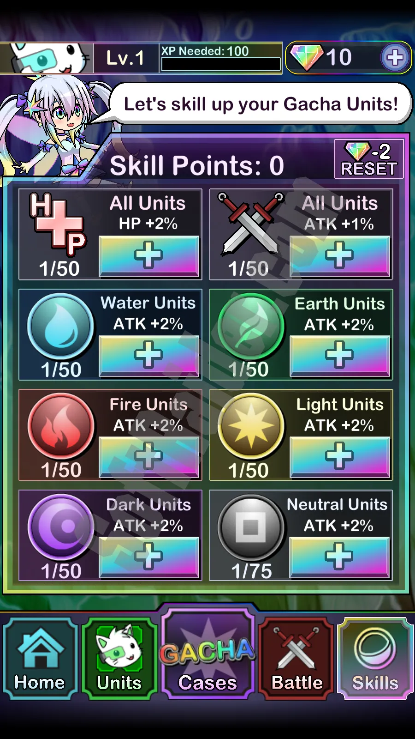415x739 pixels.
Task: Reset skill points for 2 gems
Action: (x=369, y=159)
